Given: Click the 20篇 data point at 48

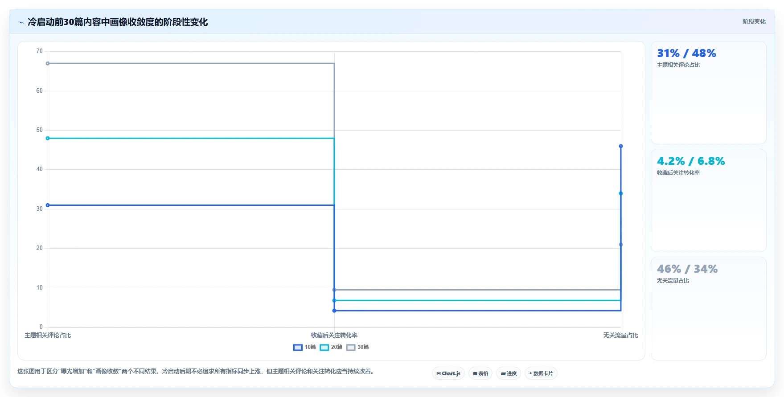Looking at the screenshot, I should point(48,138).
